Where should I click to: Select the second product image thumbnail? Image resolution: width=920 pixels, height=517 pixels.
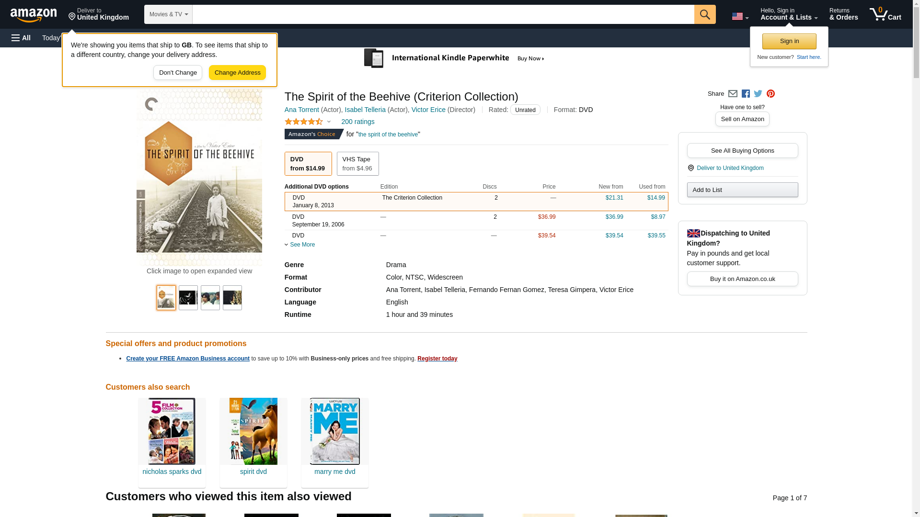click(x=188, y=298)
